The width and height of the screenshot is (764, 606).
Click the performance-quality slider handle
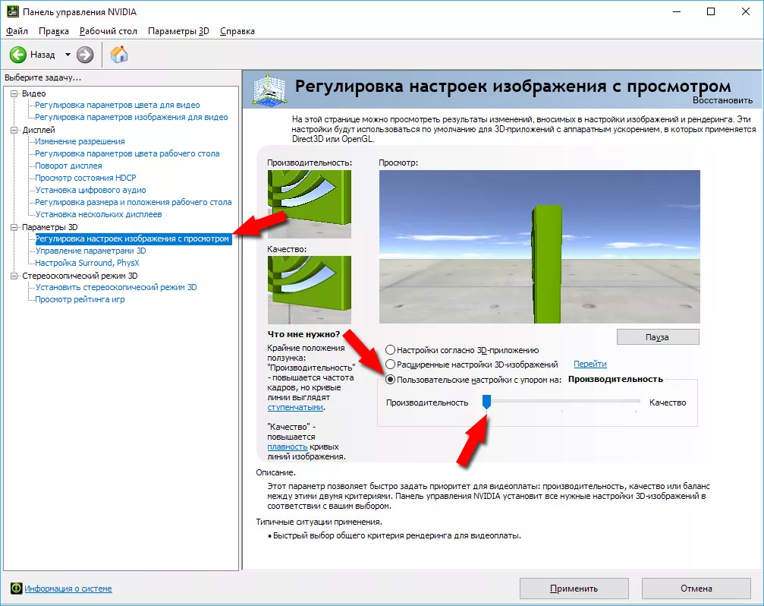487,402
